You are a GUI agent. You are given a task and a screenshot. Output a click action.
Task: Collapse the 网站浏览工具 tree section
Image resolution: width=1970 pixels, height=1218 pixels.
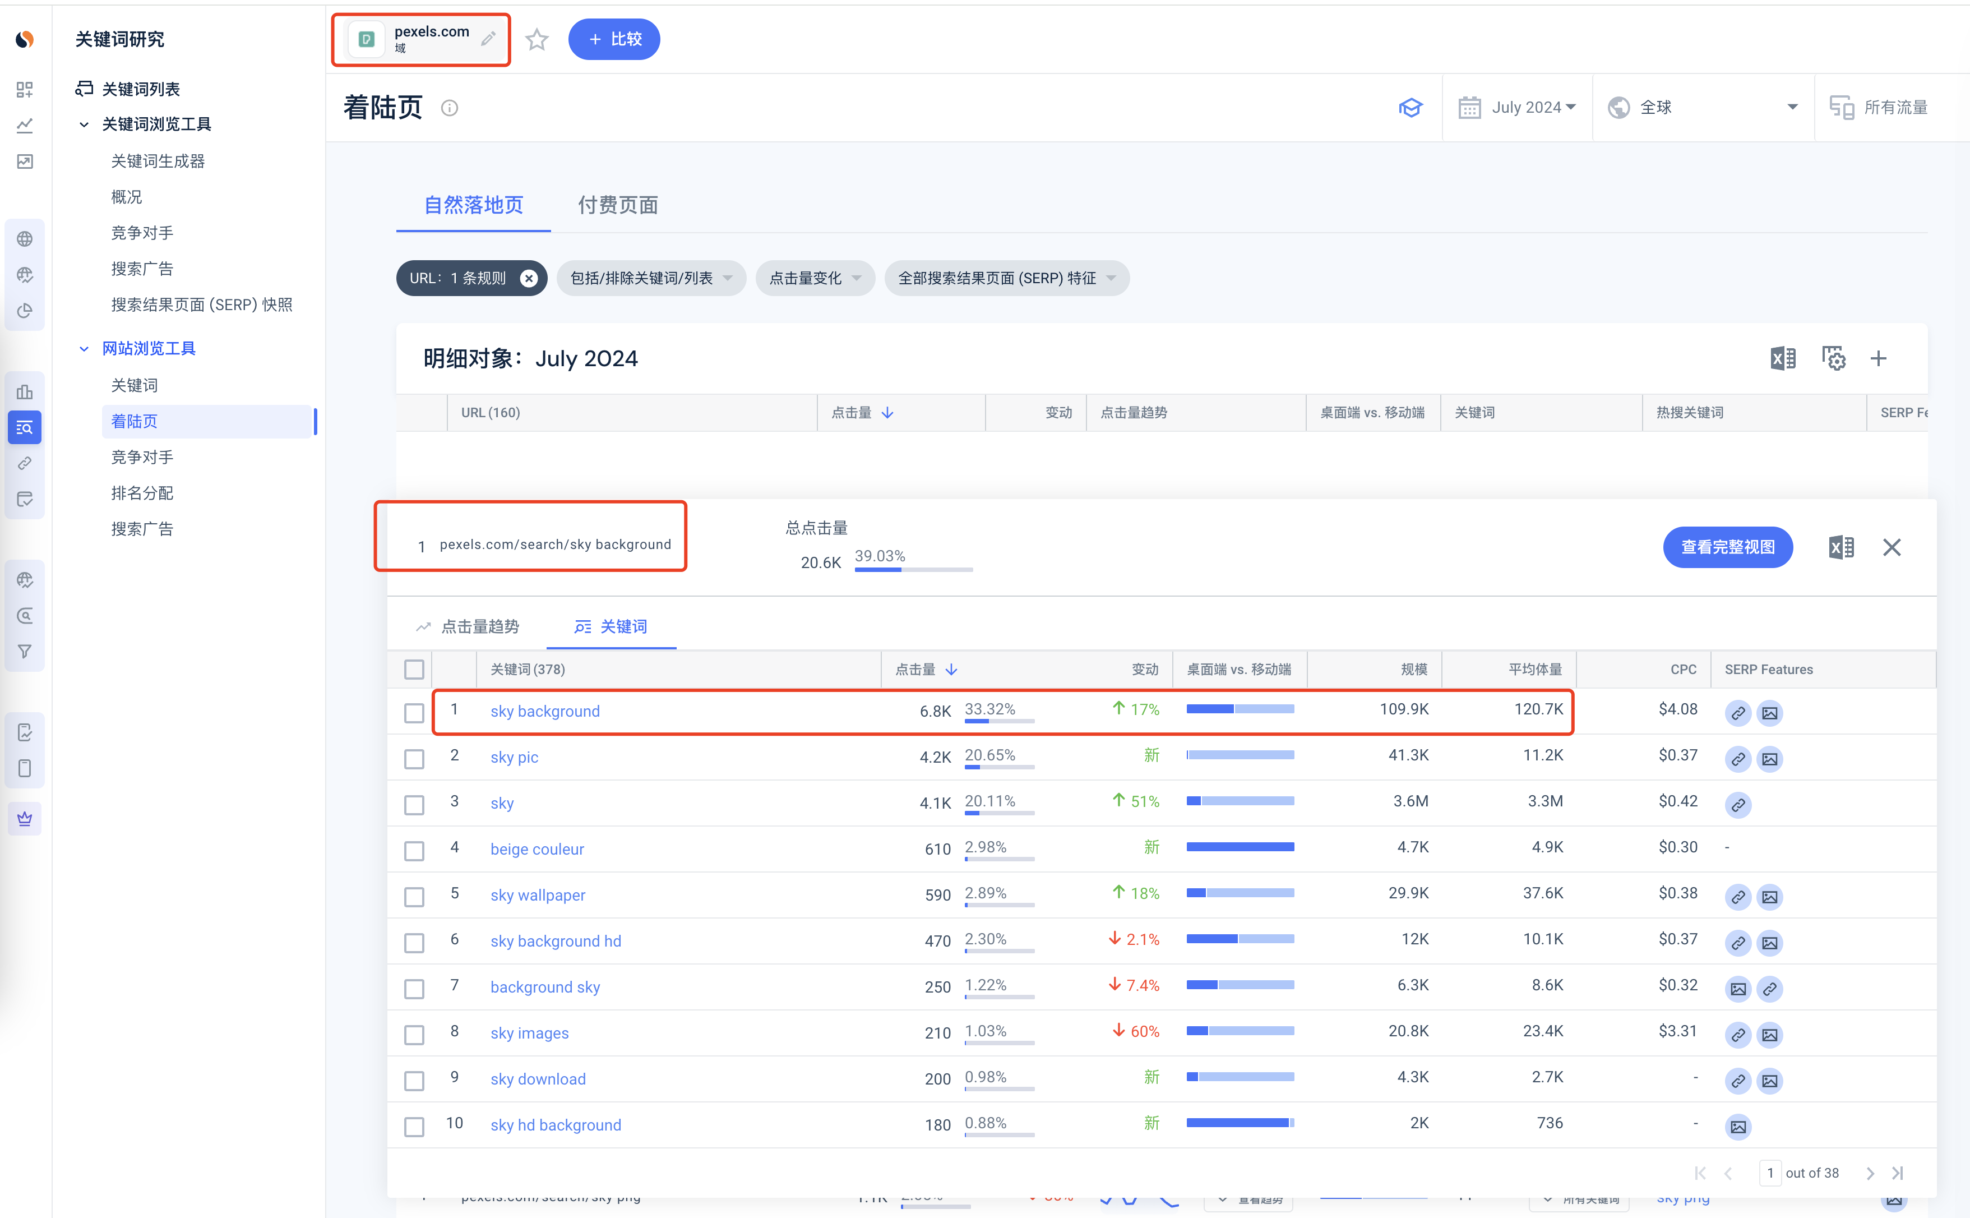(84, 349)
